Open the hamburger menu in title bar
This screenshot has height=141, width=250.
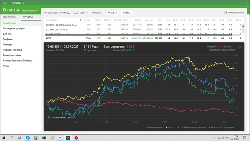tap(5, 3)
